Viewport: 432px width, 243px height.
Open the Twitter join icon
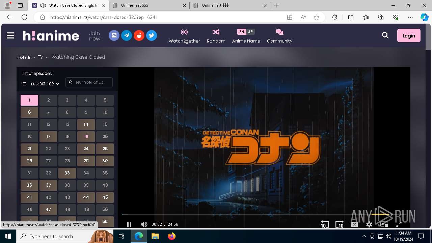(152, 35)
